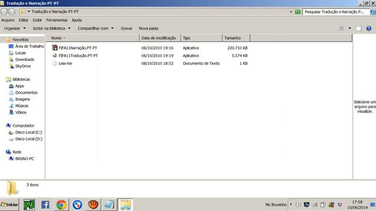This screenshot has width=376, height=211.
Task: Sort files by the Tipo column
Action: tap(202, 38)
